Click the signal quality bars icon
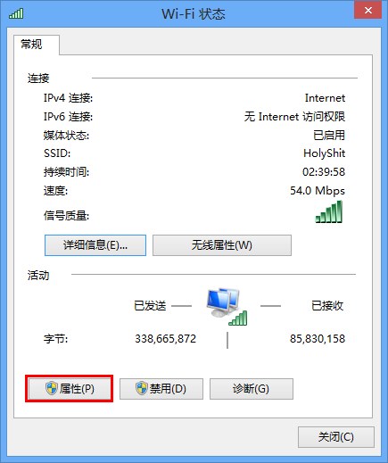Screen dimensions: 388x463 pos(329,211)
